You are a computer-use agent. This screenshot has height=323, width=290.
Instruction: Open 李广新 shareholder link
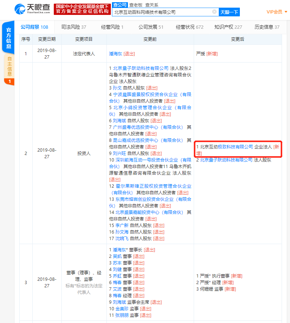[122, 226]
